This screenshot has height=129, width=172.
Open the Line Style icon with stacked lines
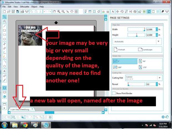point(108,12)
